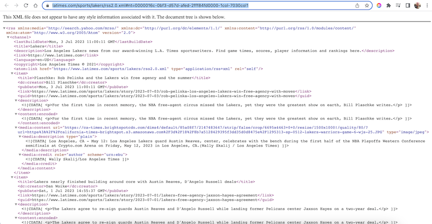The image size is (432, 224).
Task: Share this page icon
Action: point(357,5)
